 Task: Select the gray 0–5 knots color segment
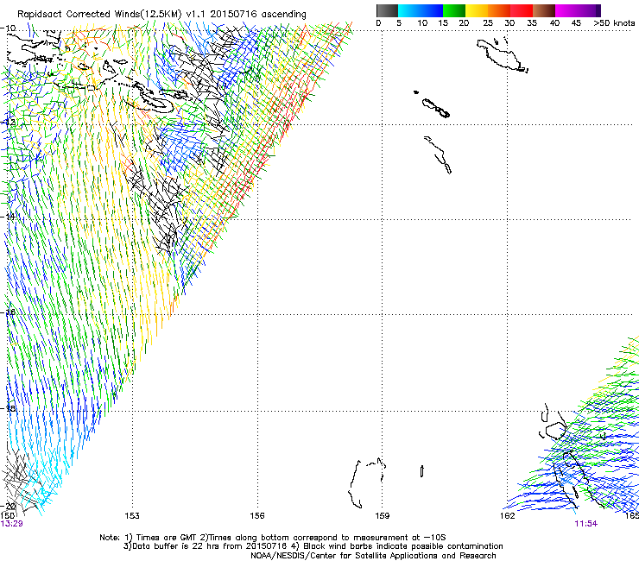coord(387,10)
